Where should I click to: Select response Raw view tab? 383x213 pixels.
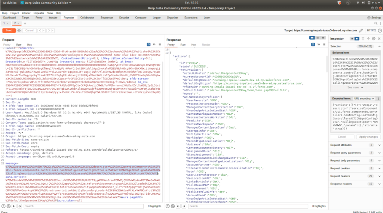point(183,44)
